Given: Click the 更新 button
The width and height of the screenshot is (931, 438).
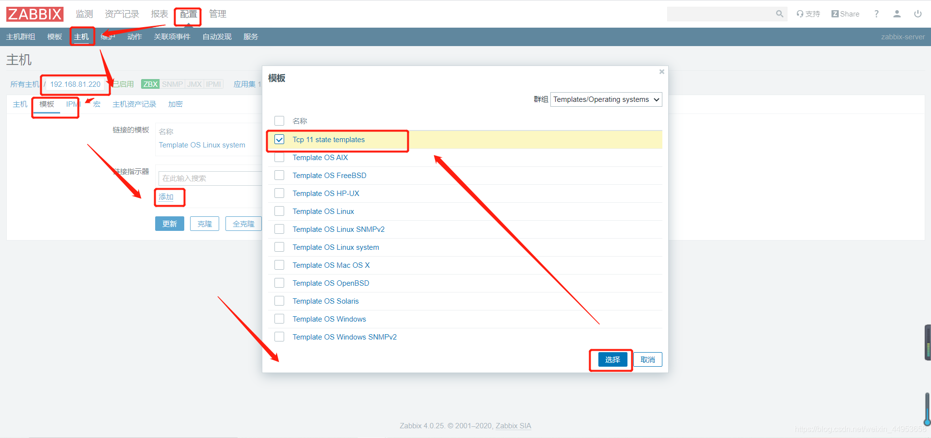Looking at the screenshot, I should [170, 224].
